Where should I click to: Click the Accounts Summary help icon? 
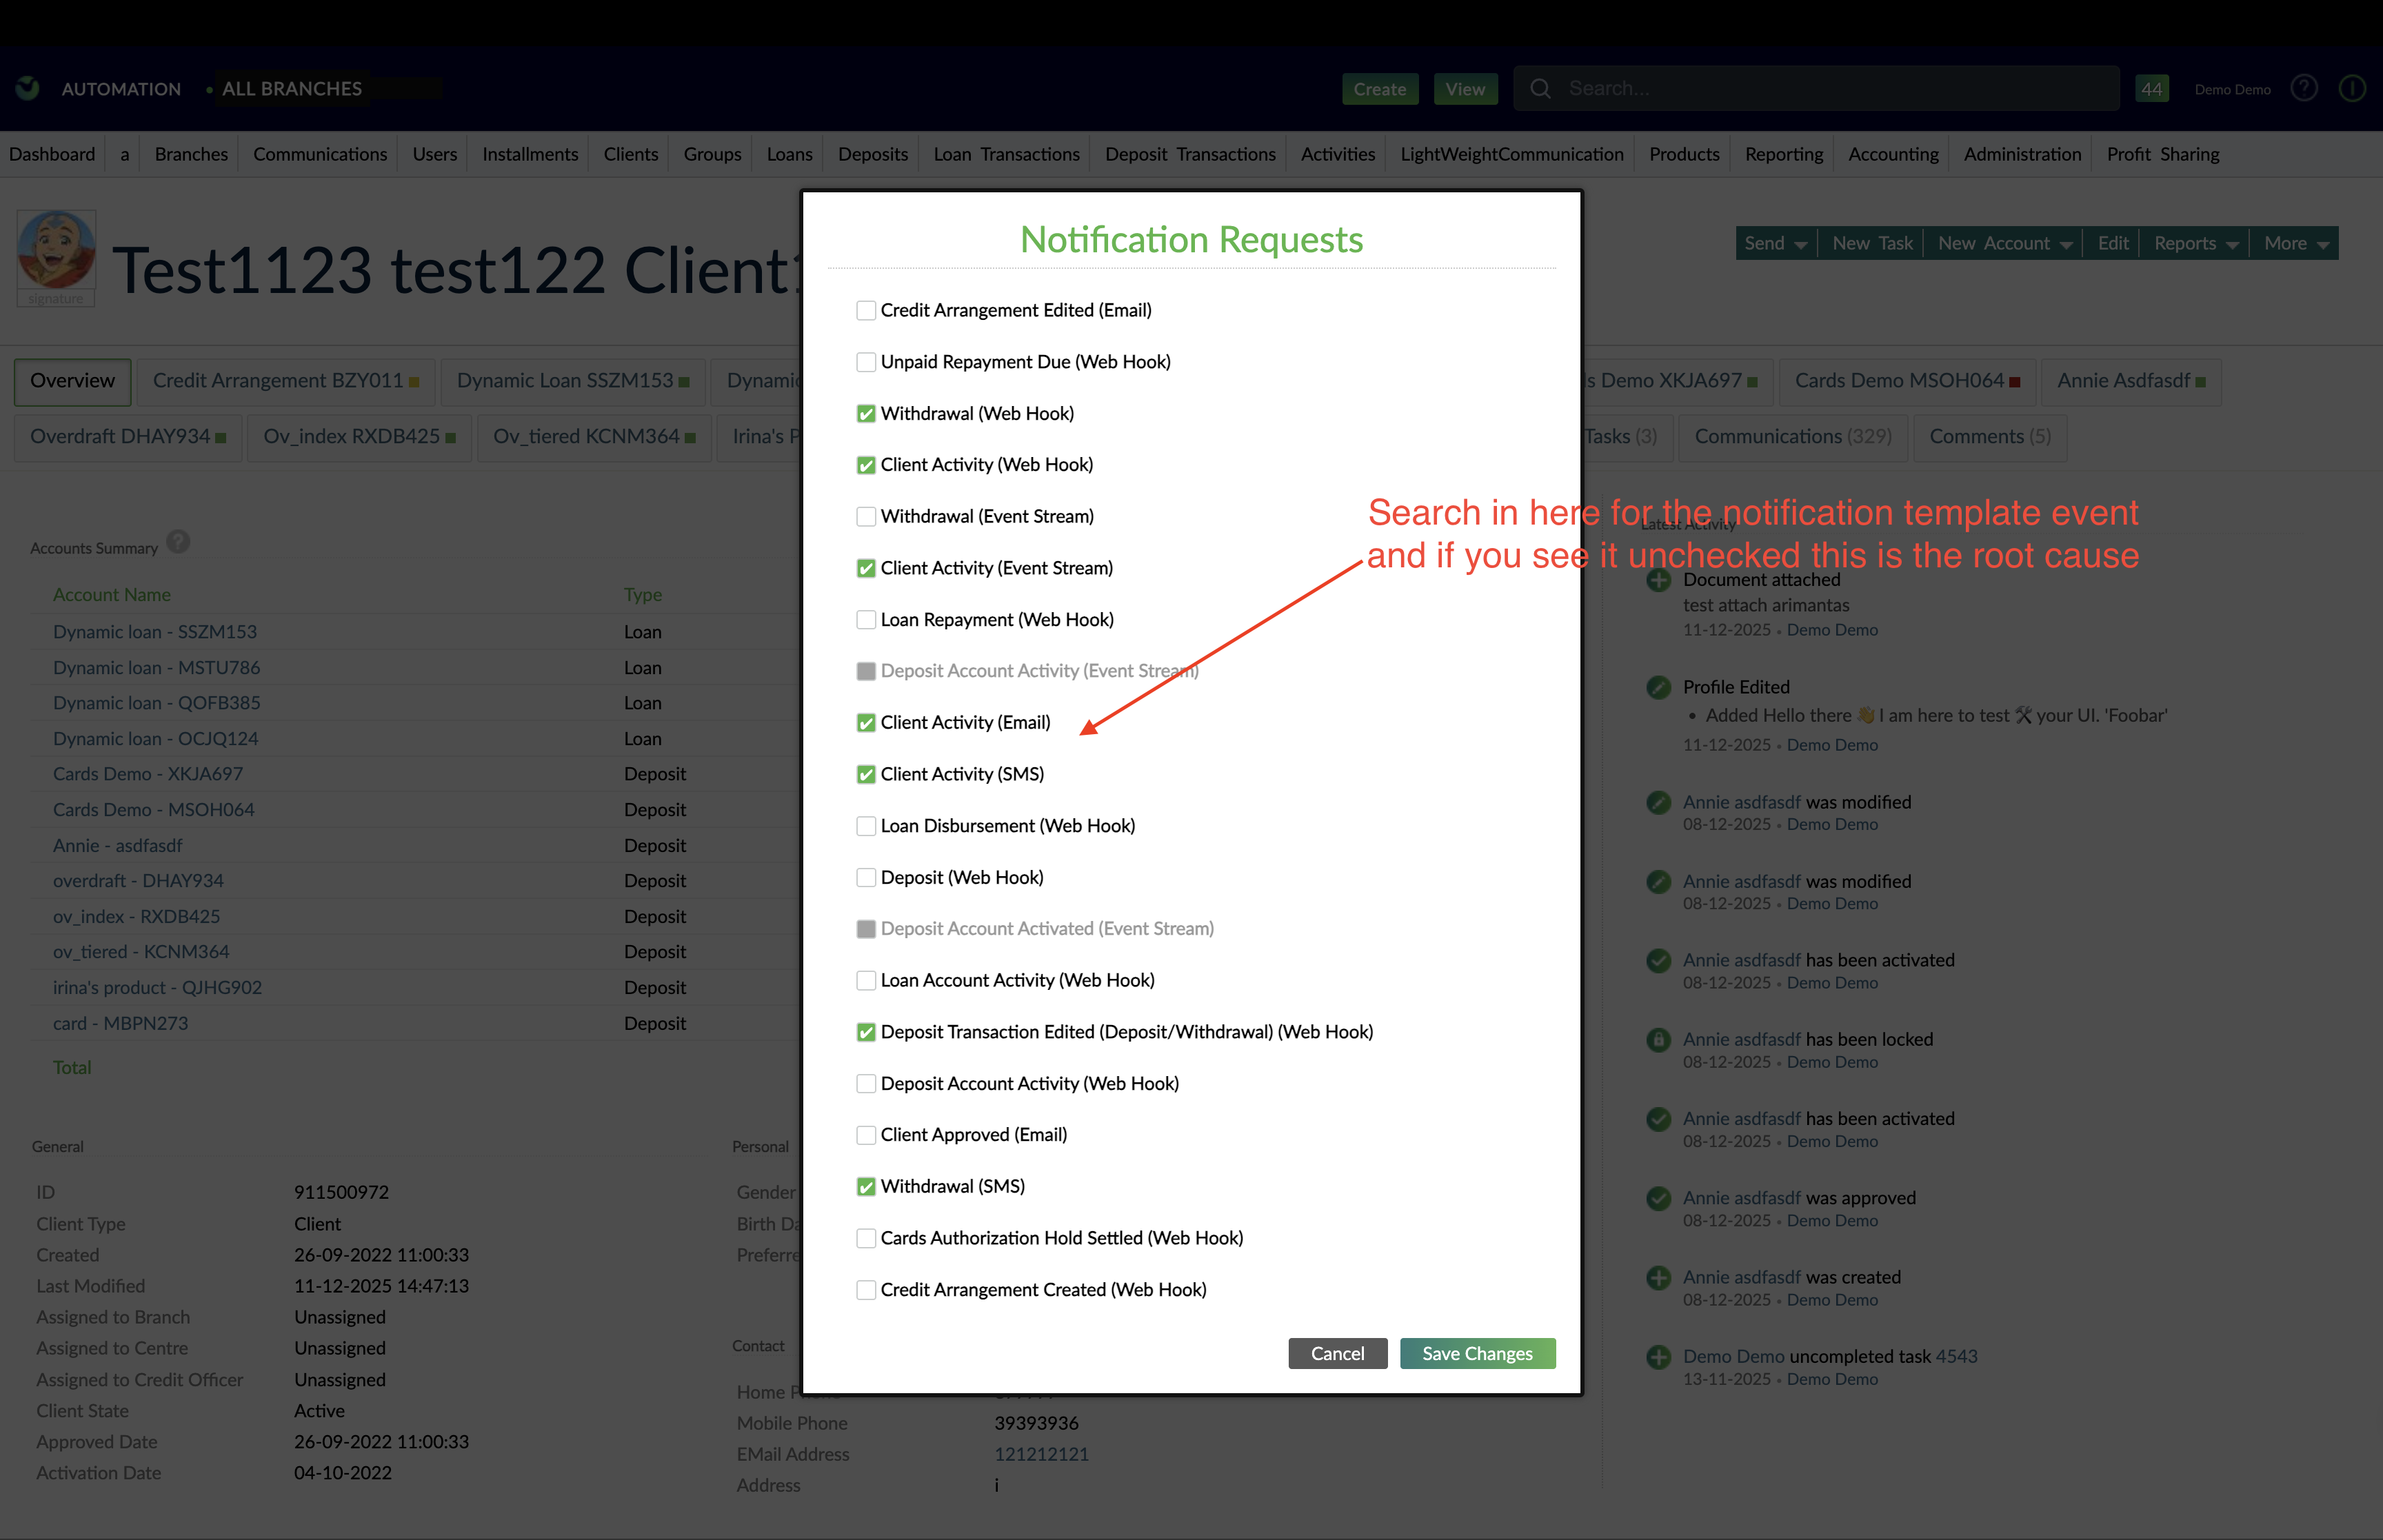(x=178, y=542)
